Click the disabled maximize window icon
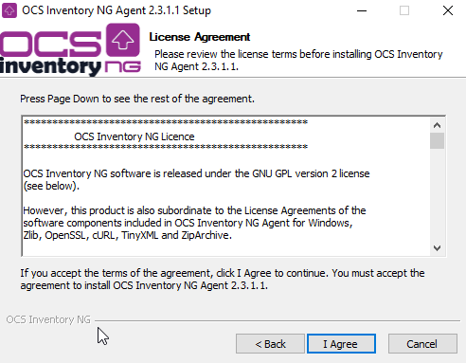Image resolution: width=466 pixels, height=363 pixels. click(x=404, y=10)
